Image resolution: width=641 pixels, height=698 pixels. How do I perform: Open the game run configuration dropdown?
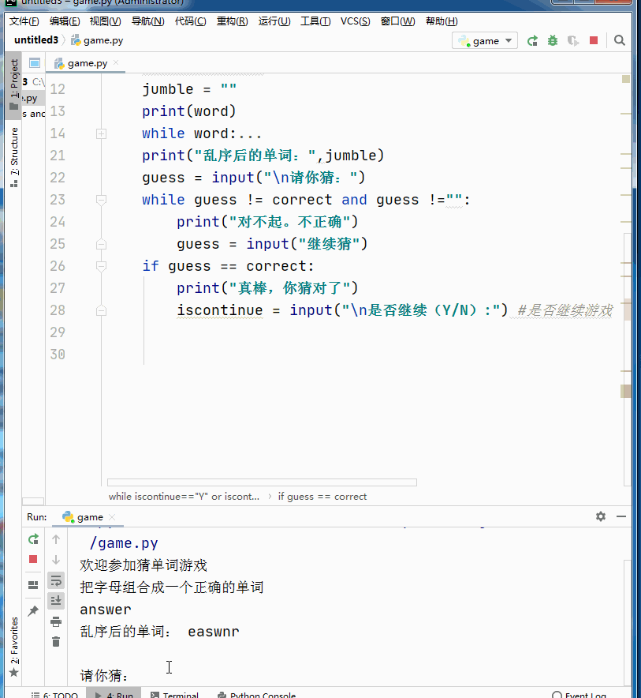(484, 39)
